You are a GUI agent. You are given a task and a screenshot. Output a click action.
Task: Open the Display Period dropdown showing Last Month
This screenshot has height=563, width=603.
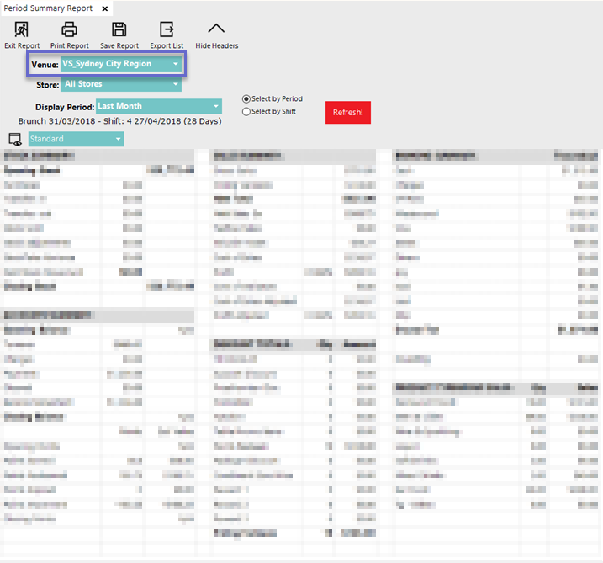click(158, 106)
